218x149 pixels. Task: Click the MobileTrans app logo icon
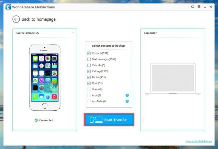coord(8,7)
